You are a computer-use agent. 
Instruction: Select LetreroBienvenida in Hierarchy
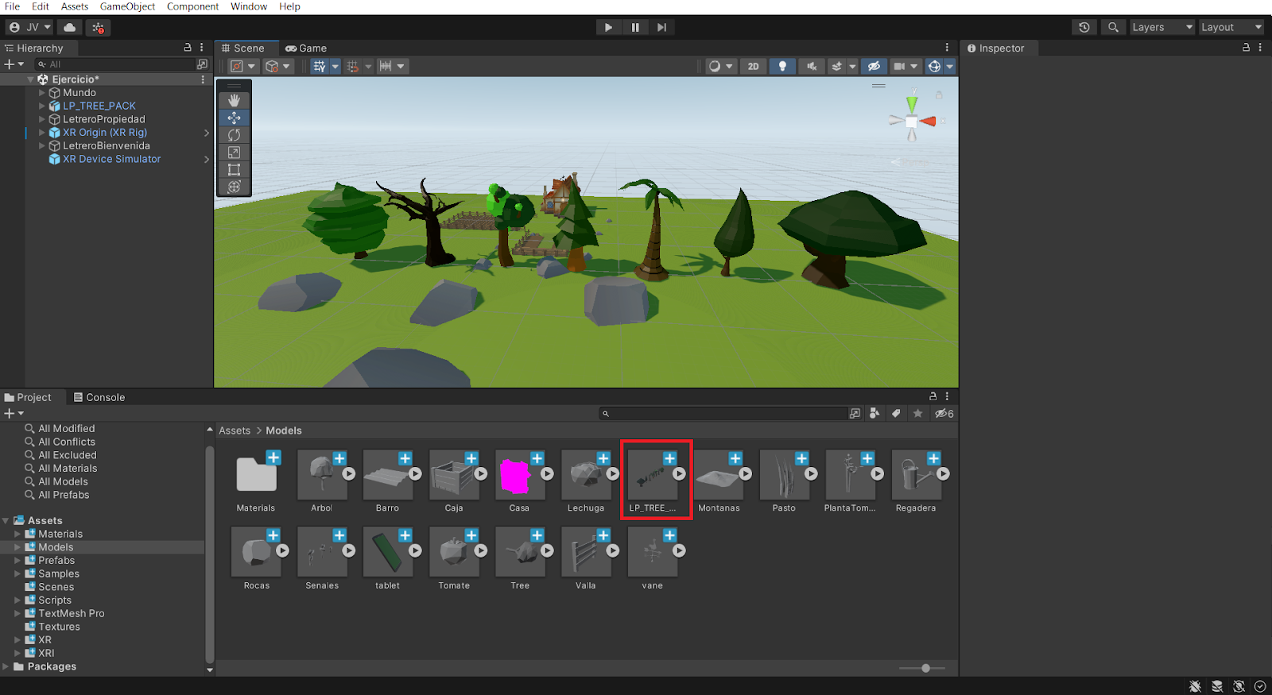pyautogui.click(x=107, y=146)
